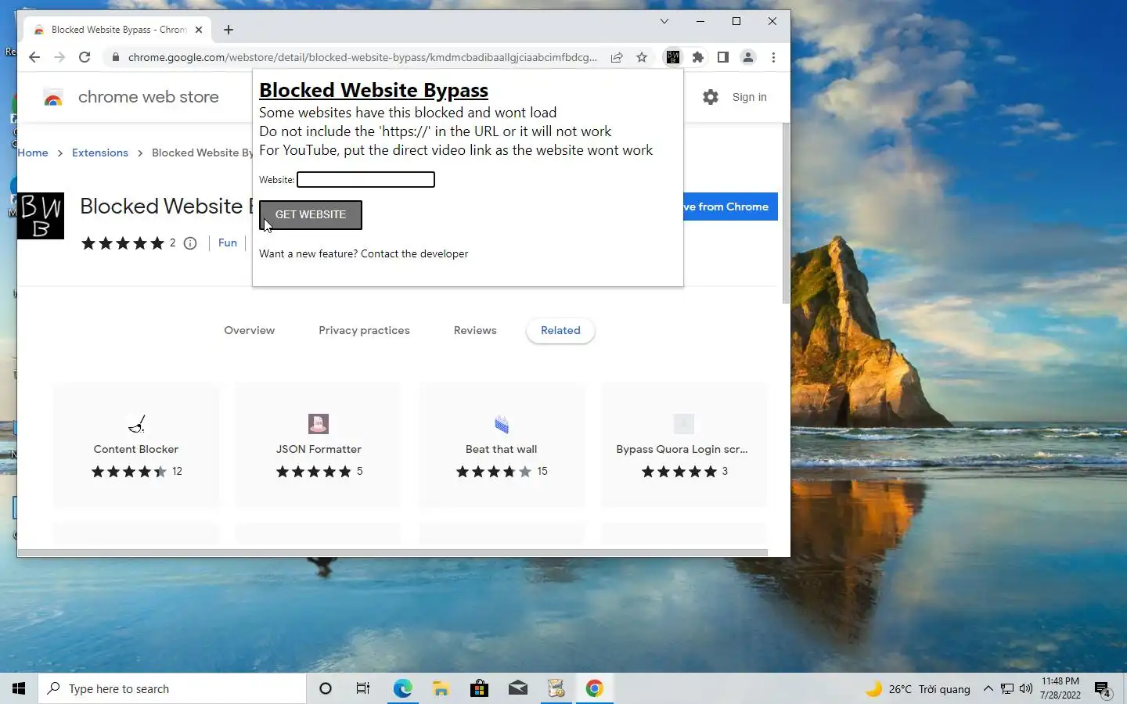The image size is (1127, 704).
Task: Switch to the Overview tab
Action: click(x=250, y=330)
